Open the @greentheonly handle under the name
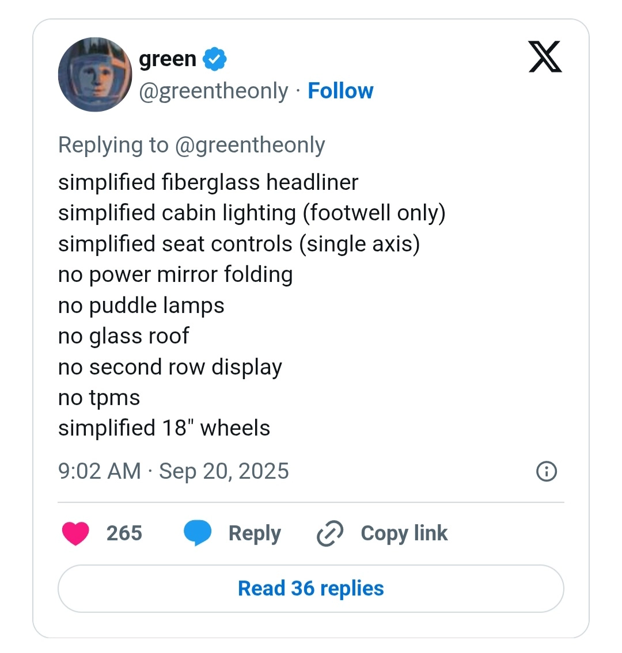The height and width of the screenshot is (653, 622). pos(214,91)
